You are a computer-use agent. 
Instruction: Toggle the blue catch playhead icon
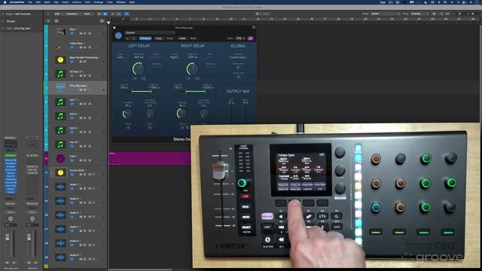(x=127, y=14)
